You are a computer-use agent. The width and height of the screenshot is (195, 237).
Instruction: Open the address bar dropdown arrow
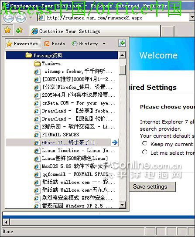pos(192,17)
